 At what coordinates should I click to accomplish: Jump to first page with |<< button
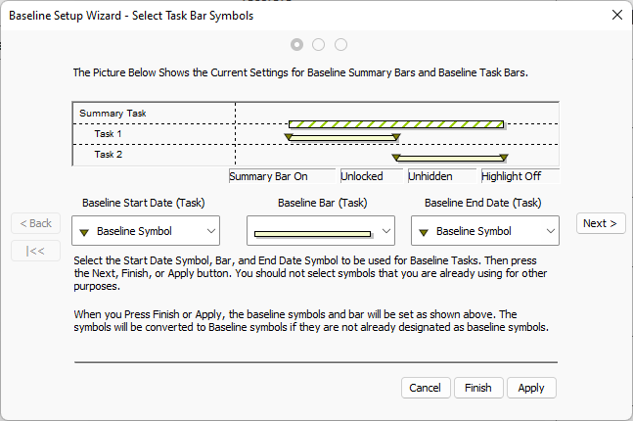coord(35,251)
